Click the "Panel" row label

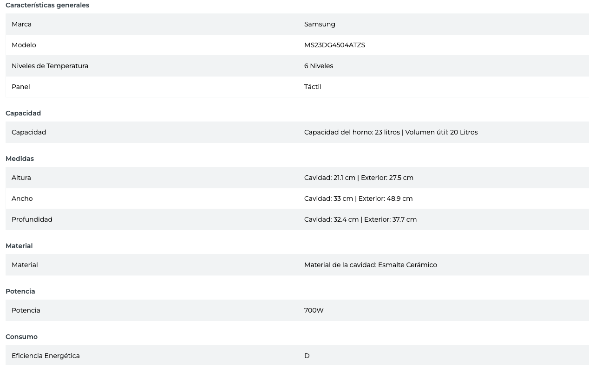(x=21, y=87)
